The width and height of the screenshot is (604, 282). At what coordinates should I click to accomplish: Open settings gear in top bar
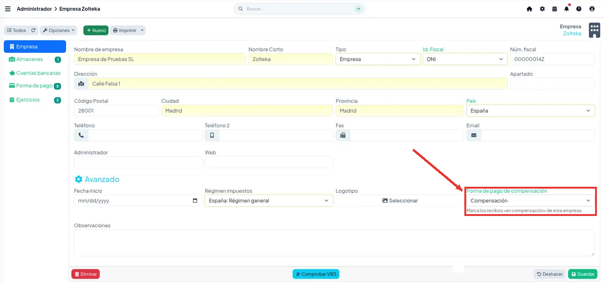coord(542,8)
